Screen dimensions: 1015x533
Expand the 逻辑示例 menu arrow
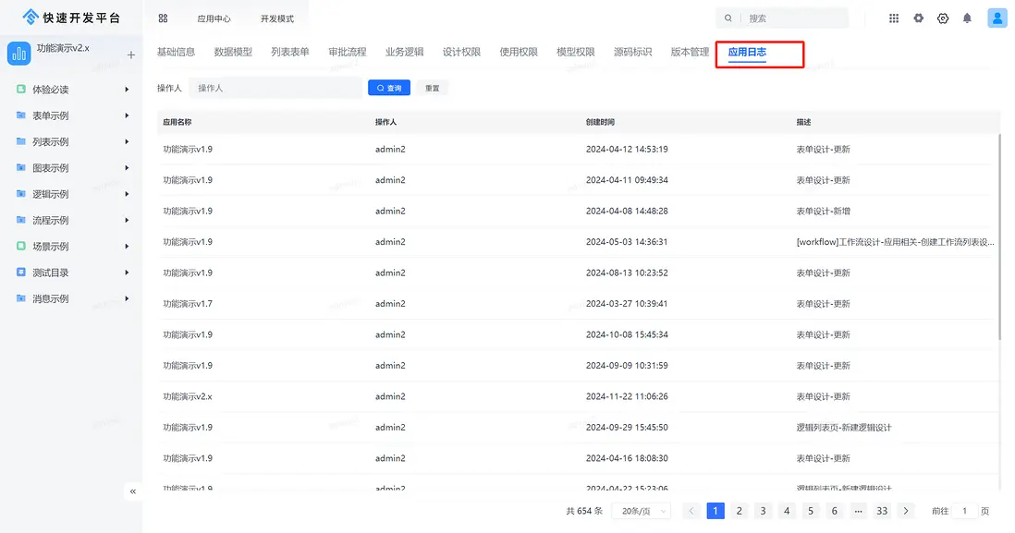click(x=127, y=194)
